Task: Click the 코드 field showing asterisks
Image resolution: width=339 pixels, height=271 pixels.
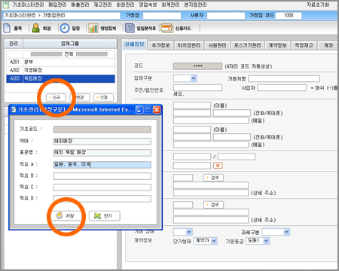Action: click(197, 66)
